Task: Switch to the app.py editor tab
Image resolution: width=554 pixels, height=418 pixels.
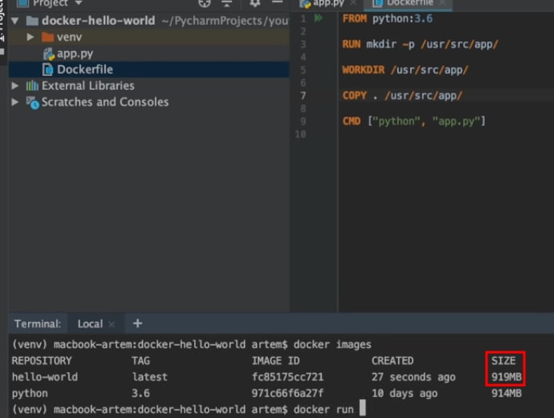Action: click(x=323, y=3)
